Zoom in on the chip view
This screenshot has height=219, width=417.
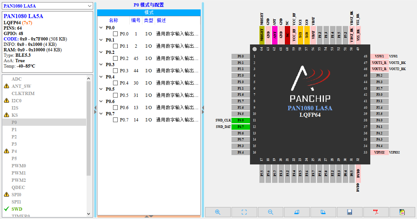coord(218,212)
